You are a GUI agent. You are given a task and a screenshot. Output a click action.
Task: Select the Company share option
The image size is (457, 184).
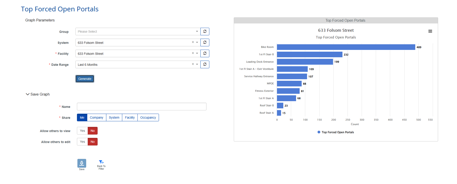[97, 118]
